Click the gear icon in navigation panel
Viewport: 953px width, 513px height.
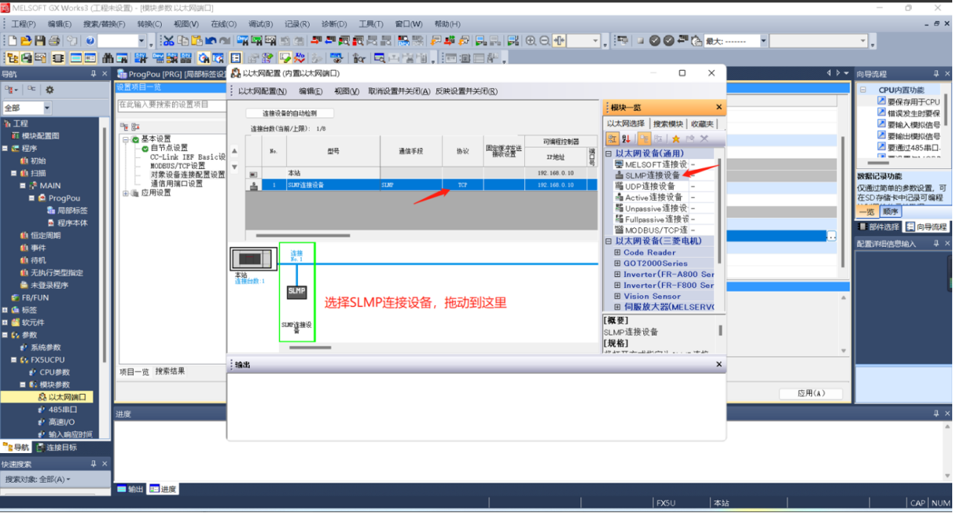tap(50, 90)
